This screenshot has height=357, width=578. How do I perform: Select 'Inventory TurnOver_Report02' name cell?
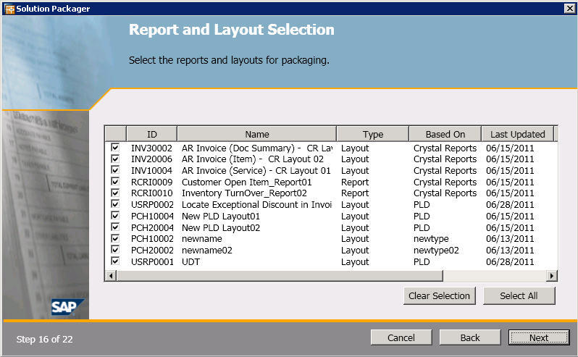[x=244, y=193]
